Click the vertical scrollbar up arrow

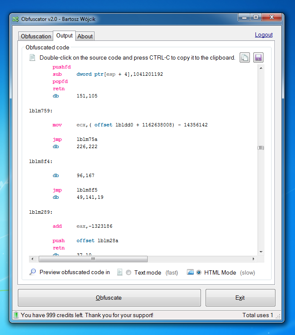[x=261, y=68]
